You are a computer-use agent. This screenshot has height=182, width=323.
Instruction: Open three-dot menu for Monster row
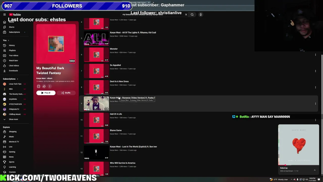click(x=315, y=55)
